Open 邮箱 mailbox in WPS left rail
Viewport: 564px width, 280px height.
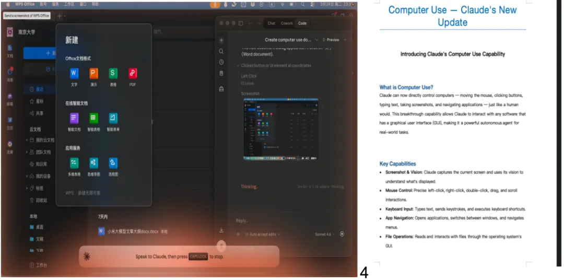[10, 99]
